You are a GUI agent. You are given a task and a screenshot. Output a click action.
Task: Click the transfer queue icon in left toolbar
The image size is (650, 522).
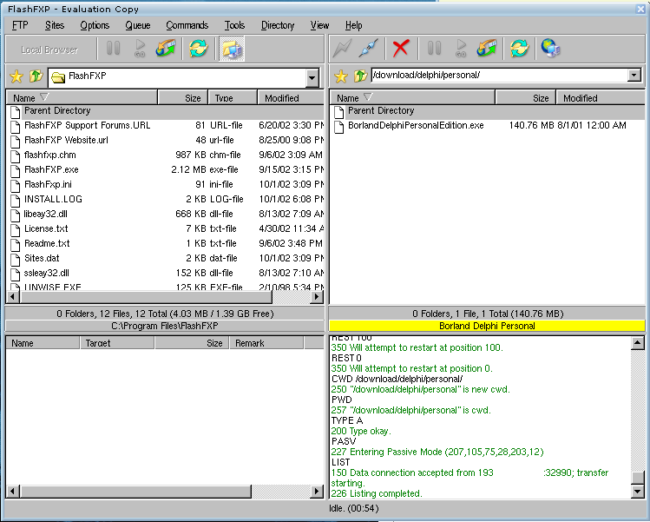(x=166, y=49)
